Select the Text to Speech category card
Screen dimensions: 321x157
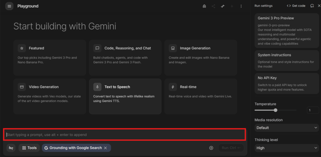click(125, 96)
